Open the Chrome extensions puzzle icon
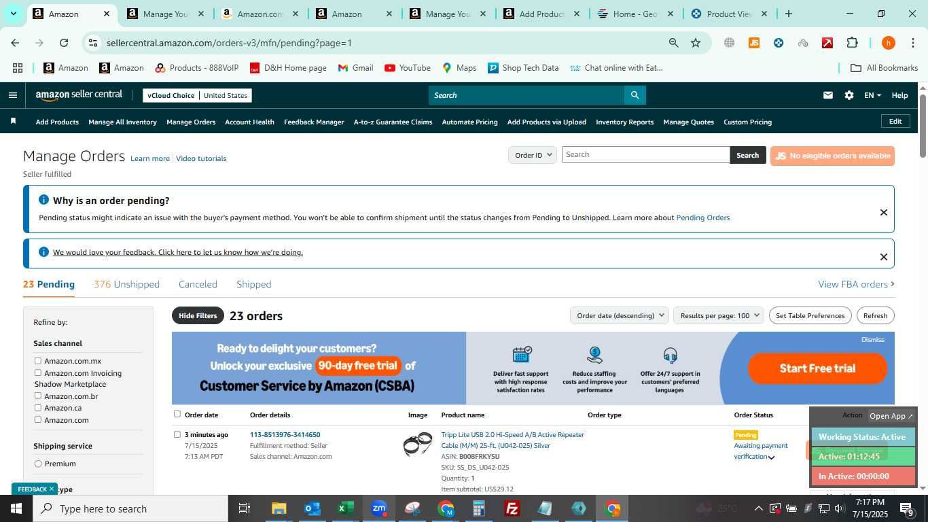928x522 pixels. click(852, 43)
